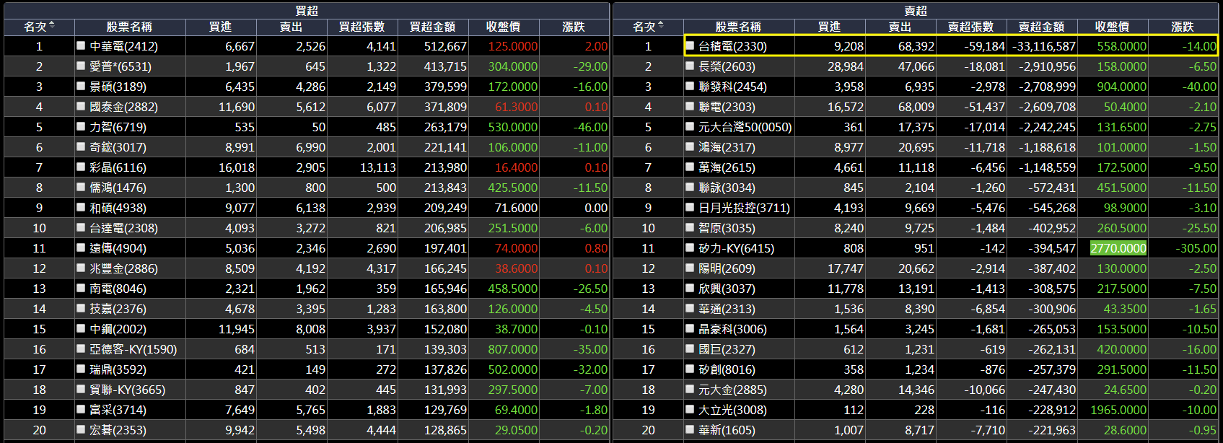
Task: Click 買超金額 column header
Action: coord(432,27)
